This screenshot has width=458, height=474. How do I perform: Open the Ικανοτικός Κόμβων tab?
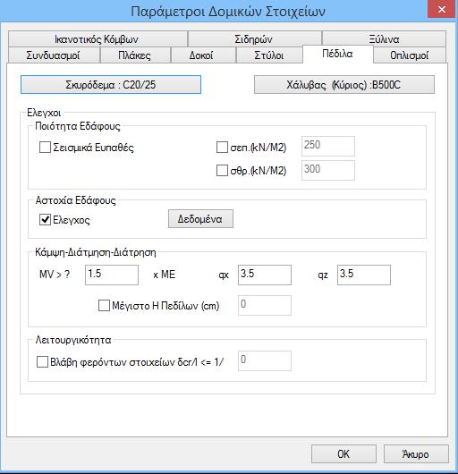[98, 39]
